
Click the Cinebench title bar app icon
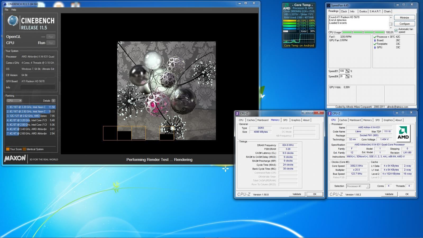point(5,4)
